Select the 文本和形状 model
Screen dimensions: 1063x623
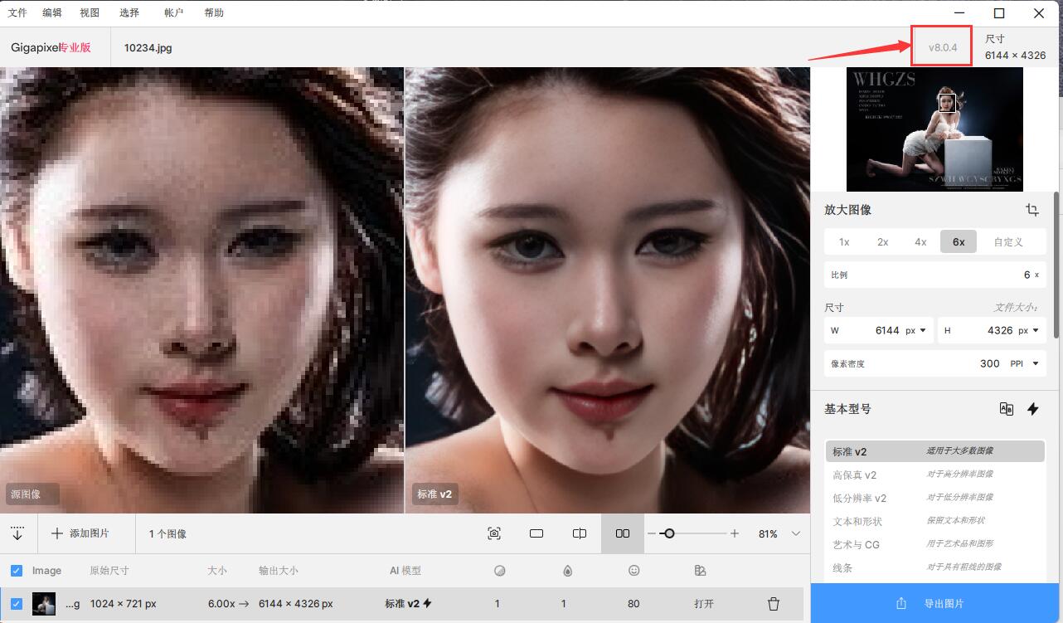pos(935,521)
